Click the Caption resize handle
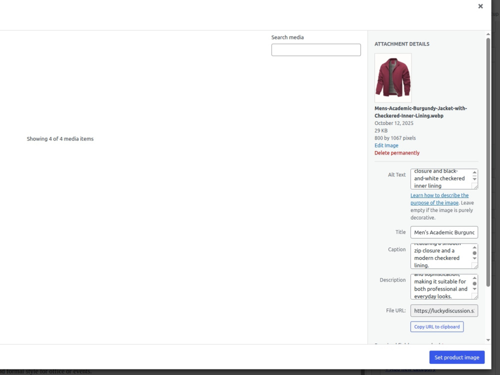 (x=475, y=266)
